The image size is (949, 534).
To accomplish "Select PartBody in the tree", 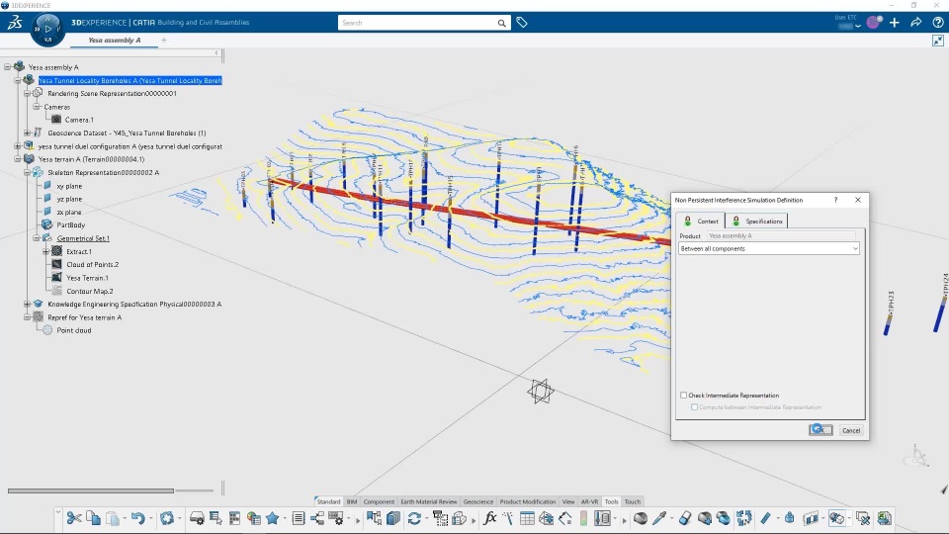I will pos(71,225).
